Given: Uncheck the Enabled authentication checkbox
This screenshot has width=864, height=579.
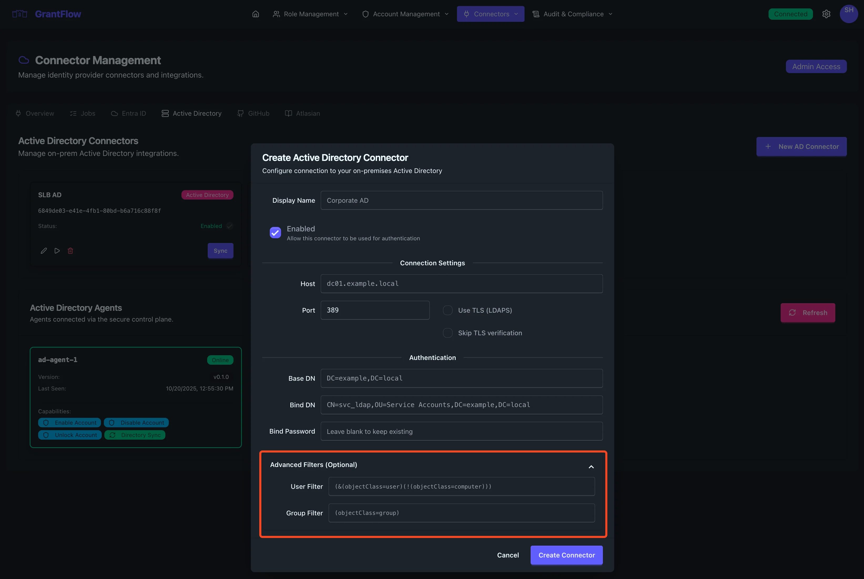Looking at the screenshot, I should point(275,233).
